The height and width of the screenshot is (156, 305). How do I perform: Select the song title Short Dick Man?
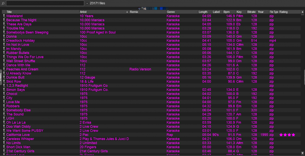pyautogui.click(x=18, y=147)
